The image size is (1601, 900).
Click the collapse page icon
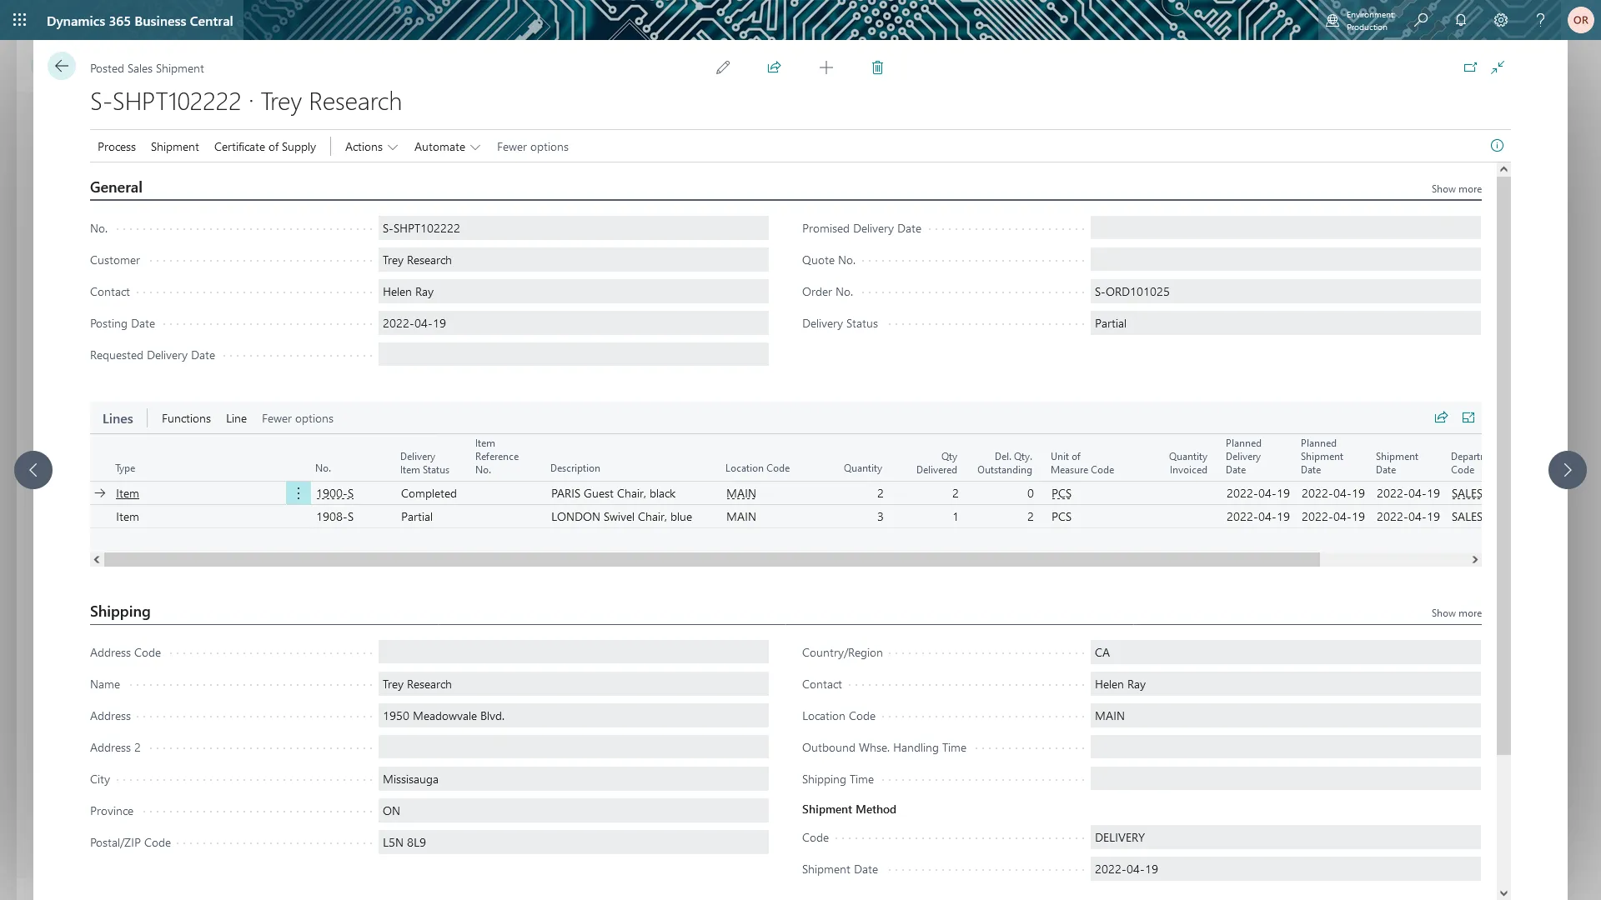(1498, 67)
